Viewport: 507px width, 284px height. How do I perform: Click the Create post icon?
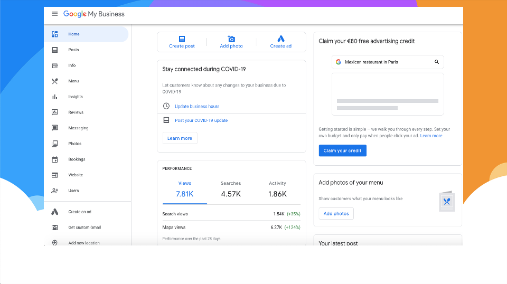click(x=182, y=39)
